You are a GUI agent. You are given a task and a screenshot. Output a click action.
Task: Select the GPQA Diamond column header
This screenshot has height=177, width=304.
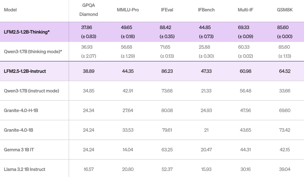[x=89, y=10]
